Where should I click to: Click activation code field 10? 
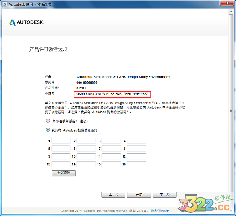click(x=86, y=156)
